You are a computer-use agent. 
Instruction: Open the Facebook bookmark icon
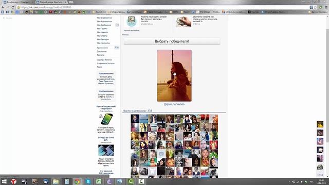coord(7,12)
